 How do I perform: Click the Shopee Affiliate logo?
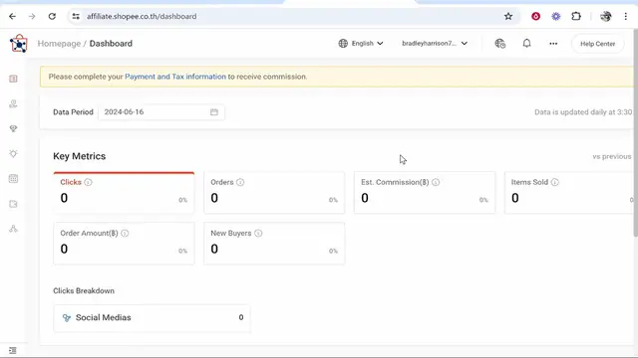coord(19,44)
